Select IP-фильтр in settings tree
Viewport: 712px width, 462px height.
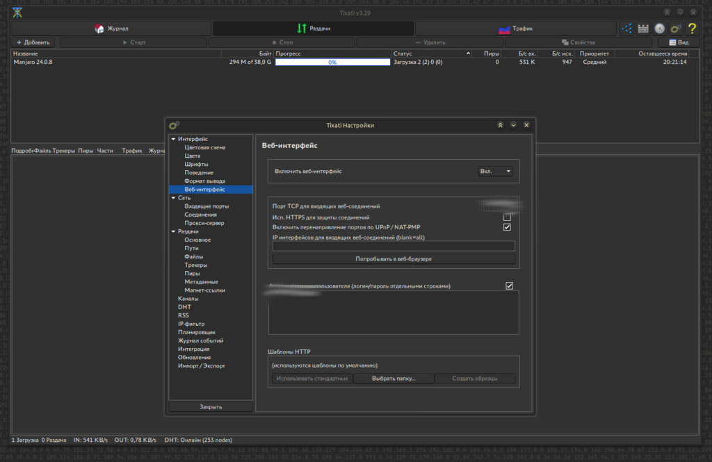tap(191, 324)
